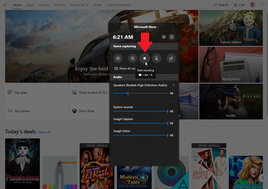Start recording with the circle button

pos(144,58)
